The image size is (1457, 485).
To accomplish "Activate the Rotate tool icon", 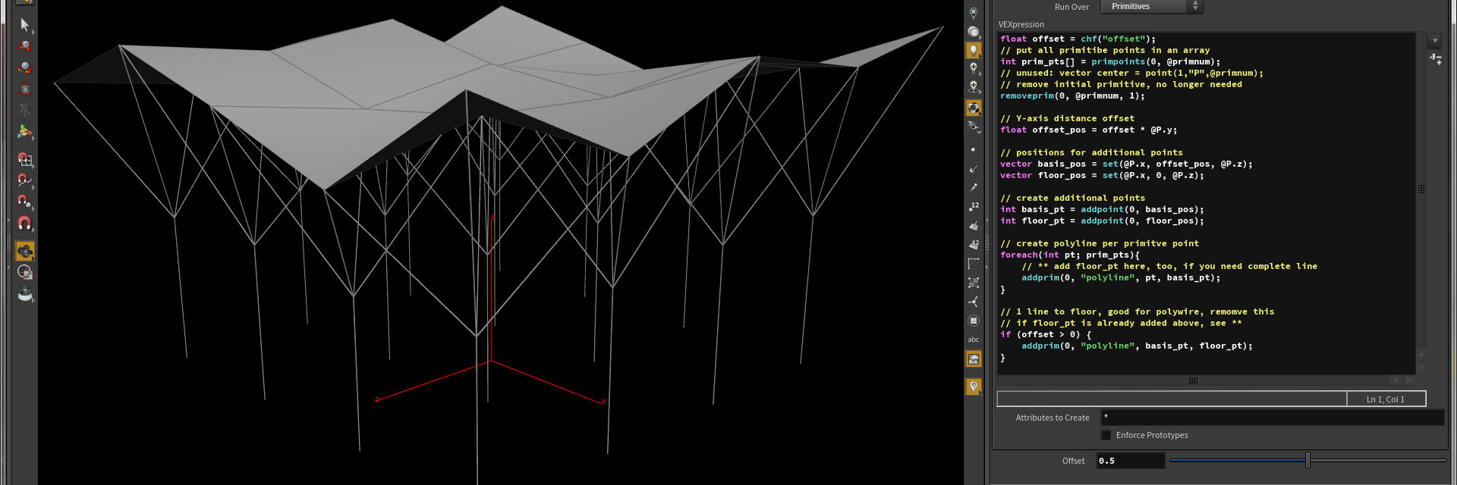I will coord(25,67).
